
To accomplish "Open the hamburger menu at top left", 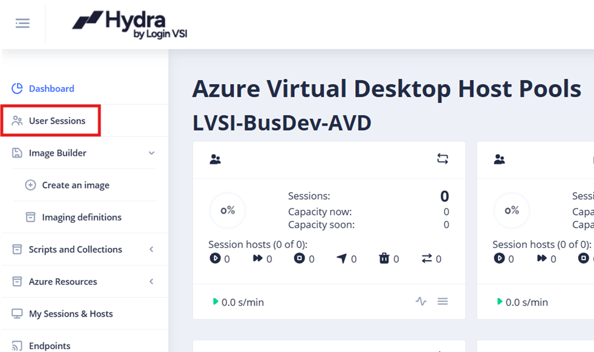I will 23,23.
